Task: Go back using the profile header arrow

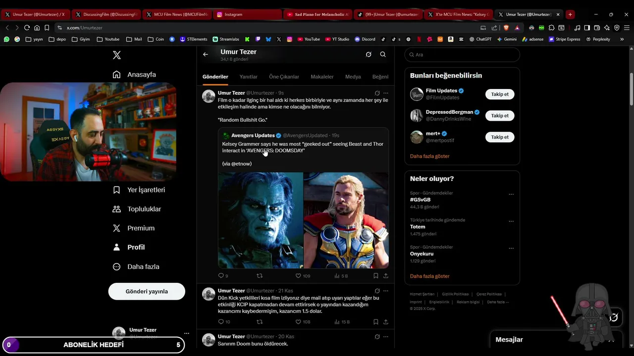Action: (206, 54)
